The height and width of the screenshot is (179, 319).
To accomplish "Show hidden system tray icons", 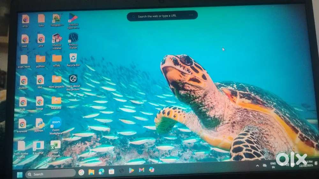I will coord(258,165).
